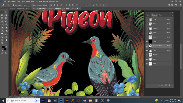Toggle the Auto-Select checkbox
This screenshot has height=103, width=183.
[14, 5]
